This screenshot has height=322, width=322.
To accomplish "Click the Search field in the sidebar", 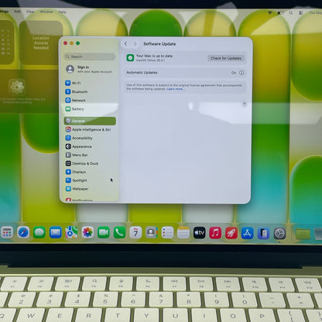I will 90,57.
